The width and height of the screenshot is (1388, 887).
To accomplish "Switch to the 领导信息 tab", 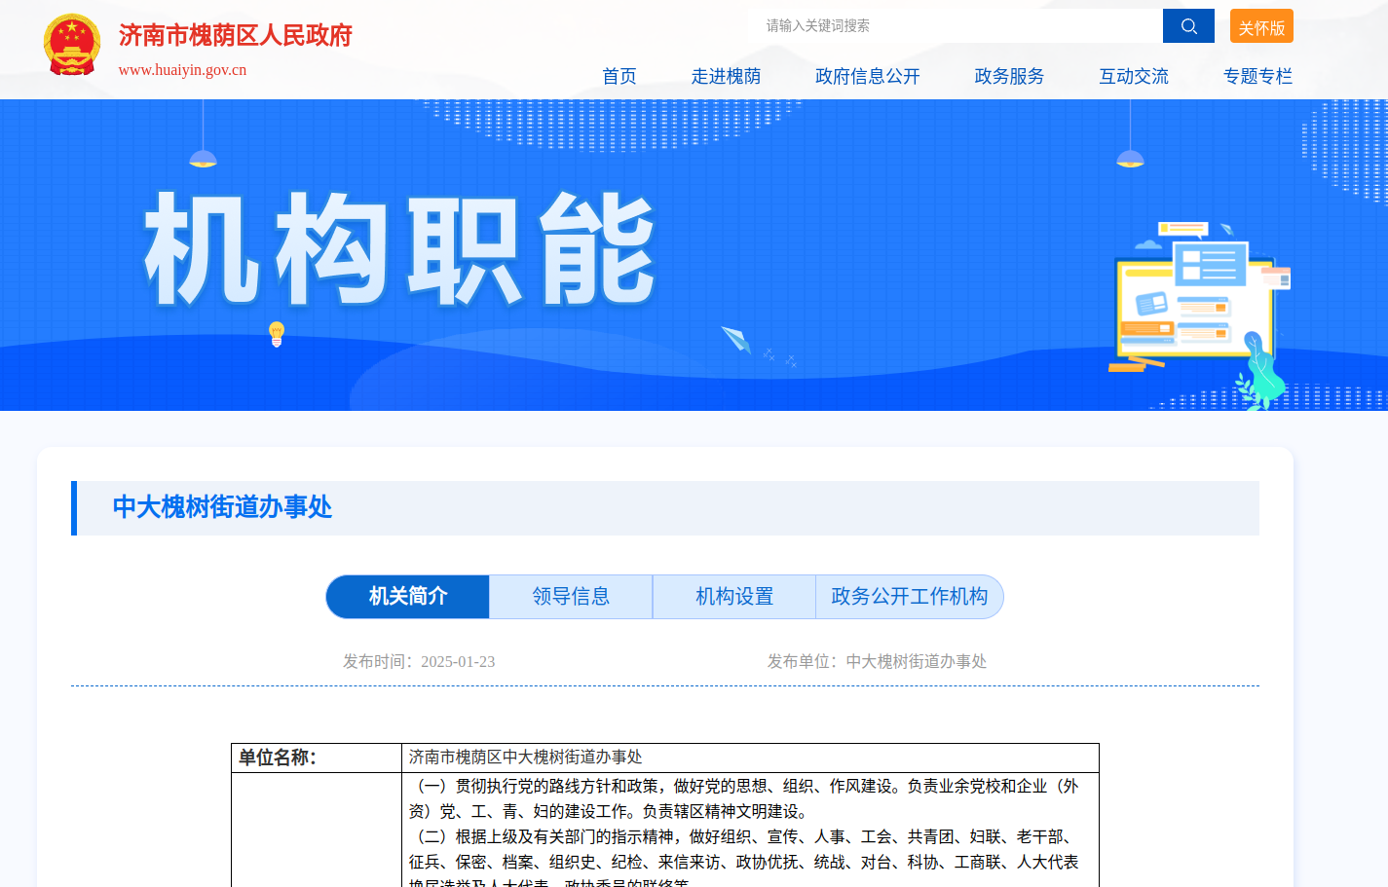I will (571, 597).
